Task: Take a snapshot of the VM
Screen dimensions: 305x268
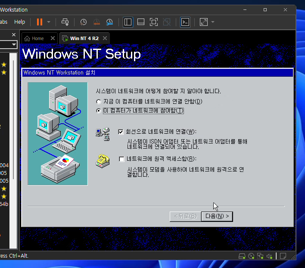Action: click(84, 22)
